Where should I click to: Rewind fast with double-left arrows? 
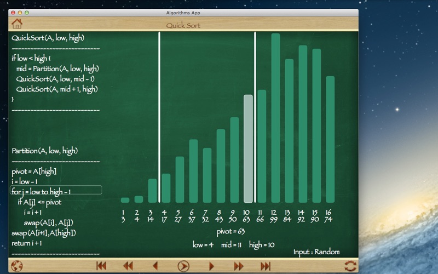point(128,266)
